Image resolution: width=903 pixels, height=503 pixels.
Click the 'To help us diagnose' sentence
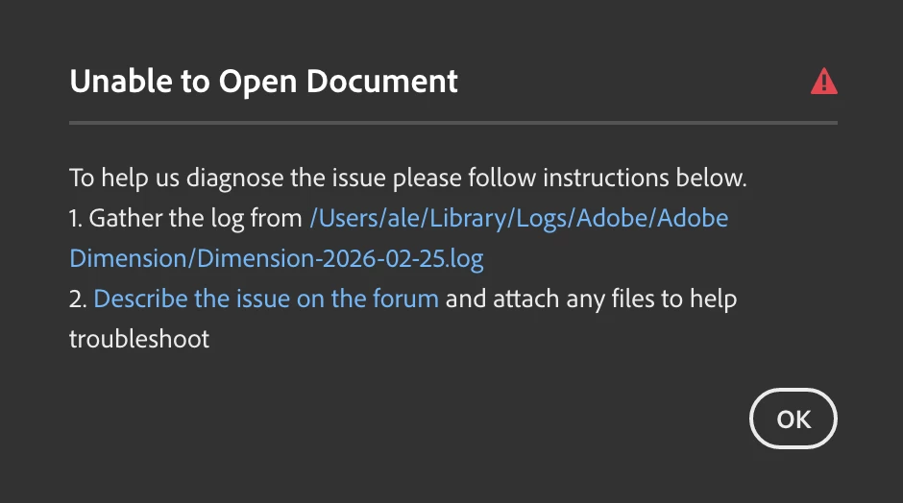[x=407, y=178]
